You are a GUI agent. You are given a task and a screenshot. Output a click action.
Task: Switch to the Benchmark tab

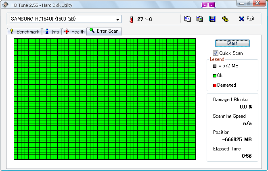(x=25, y=31)
